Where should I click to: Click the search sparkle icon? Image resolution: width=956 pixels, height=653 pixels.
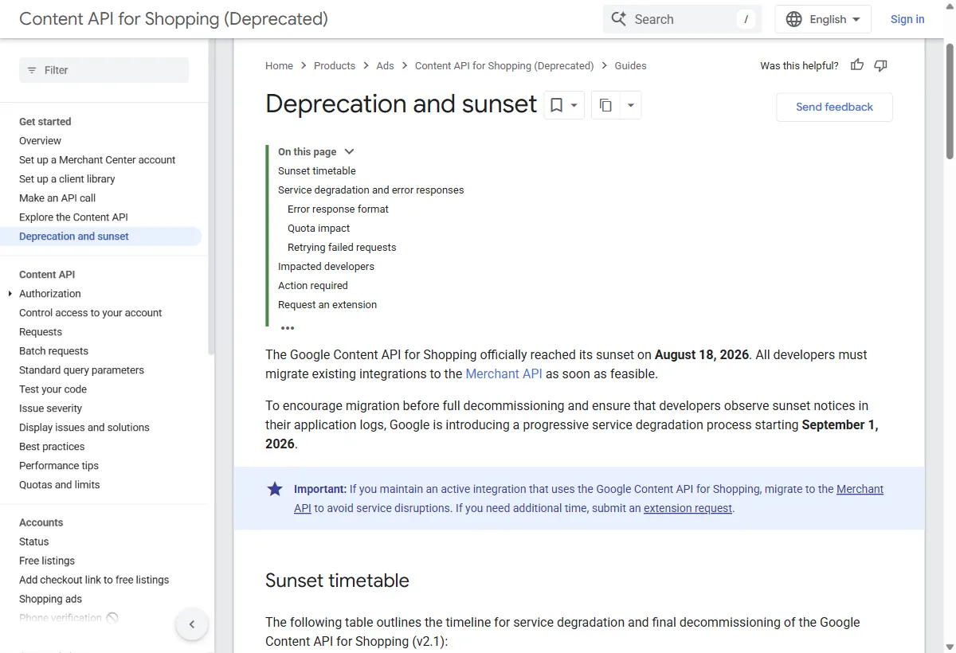(x=618, y=19)
